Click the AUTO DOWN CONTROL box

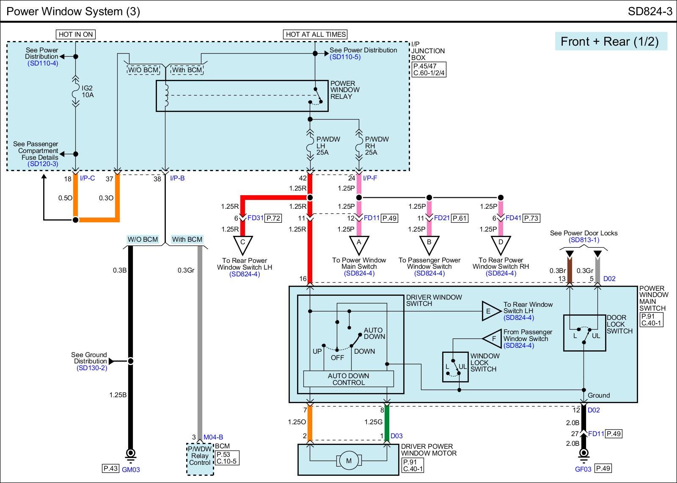348,379
